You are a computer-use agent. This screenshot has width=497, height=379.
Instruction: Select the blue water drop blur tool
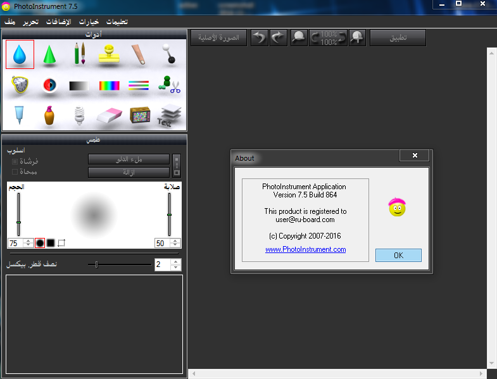20,54
